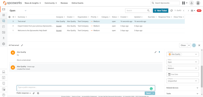Expand the Related devices section

(182, 88)
